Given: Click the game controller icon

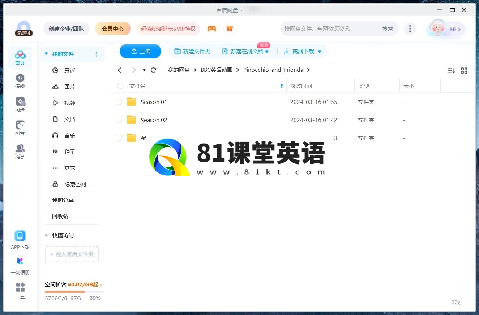Looking at the screenshot, I should [x=212, y=29].
